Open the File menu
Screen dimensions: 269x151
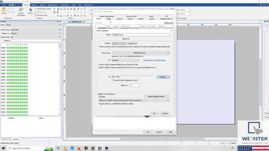4,5
